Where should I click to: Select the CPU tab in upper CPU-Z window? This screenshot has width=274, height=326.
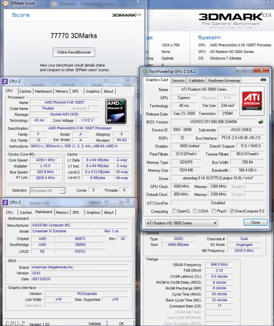point(9,91)
